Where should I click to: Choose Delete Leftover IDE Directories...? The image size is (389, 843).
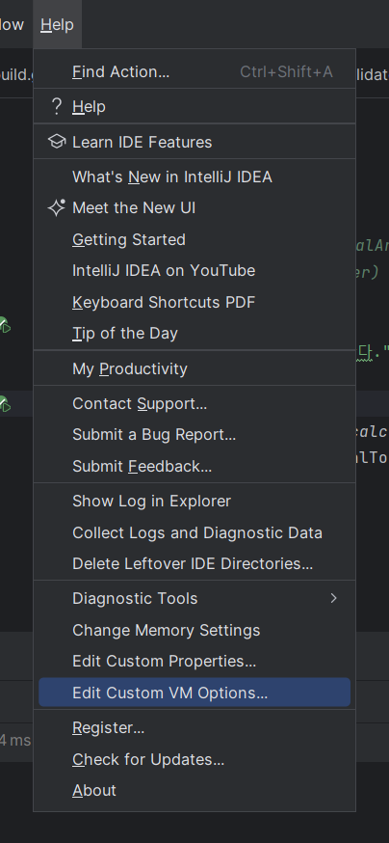point(194,563)
